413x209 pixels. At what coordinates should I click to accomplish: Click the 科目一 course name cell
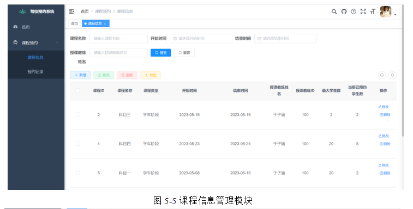(x=124, y=173)
